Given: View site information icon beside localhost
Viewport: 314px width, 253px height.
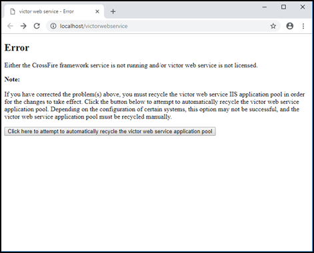Looking at the screenshot, I should pyautogui.click(x=53, y=26).
